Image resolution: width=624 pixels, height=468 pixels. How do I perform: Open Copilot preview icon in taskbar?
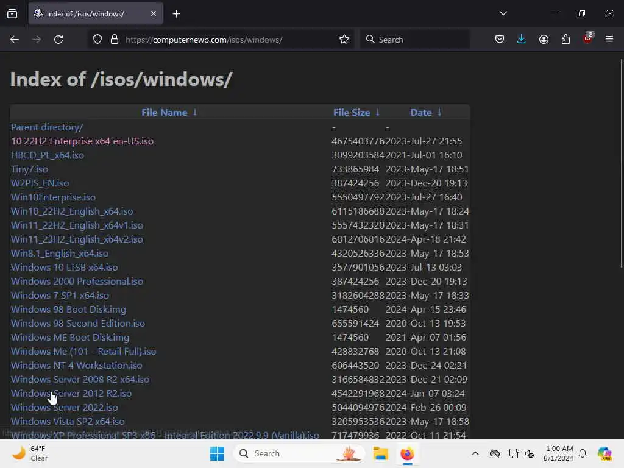[604, 453]
